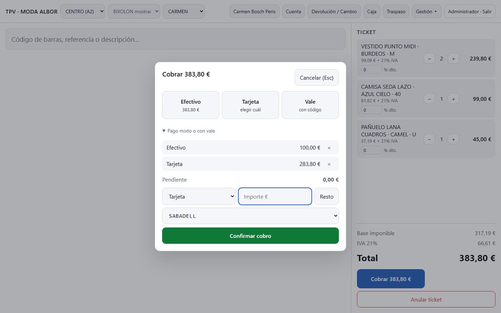Choose the Tarjeta elegir cuál payment option
Viewport: 501px width, 313px height.
[x=250, y=105]
